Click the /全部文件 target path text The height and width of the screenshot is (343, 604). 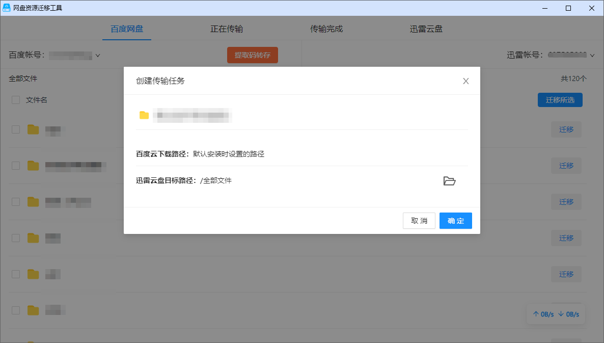click(216, 181)
